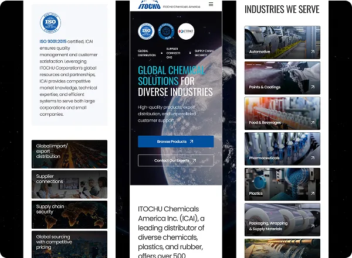Click the High-quality products tagline text
Image resolution: width=352 pixels, height=258 pixels.
(167, 113)
